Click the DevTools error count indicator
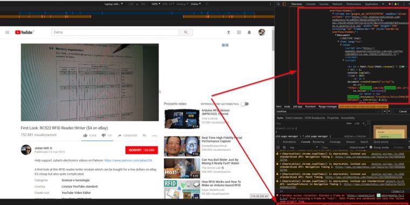This screenshot has width=410, height=205. tap(391, 4)
